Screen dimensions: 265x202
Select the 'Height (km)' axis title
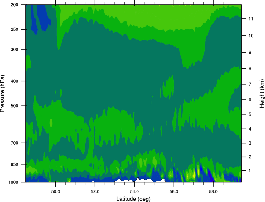[x=262, y=94]
